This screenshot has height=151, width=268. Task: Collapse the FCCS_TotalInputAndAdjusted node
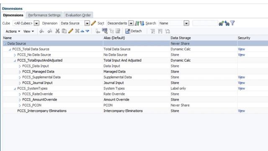point(15,60)
